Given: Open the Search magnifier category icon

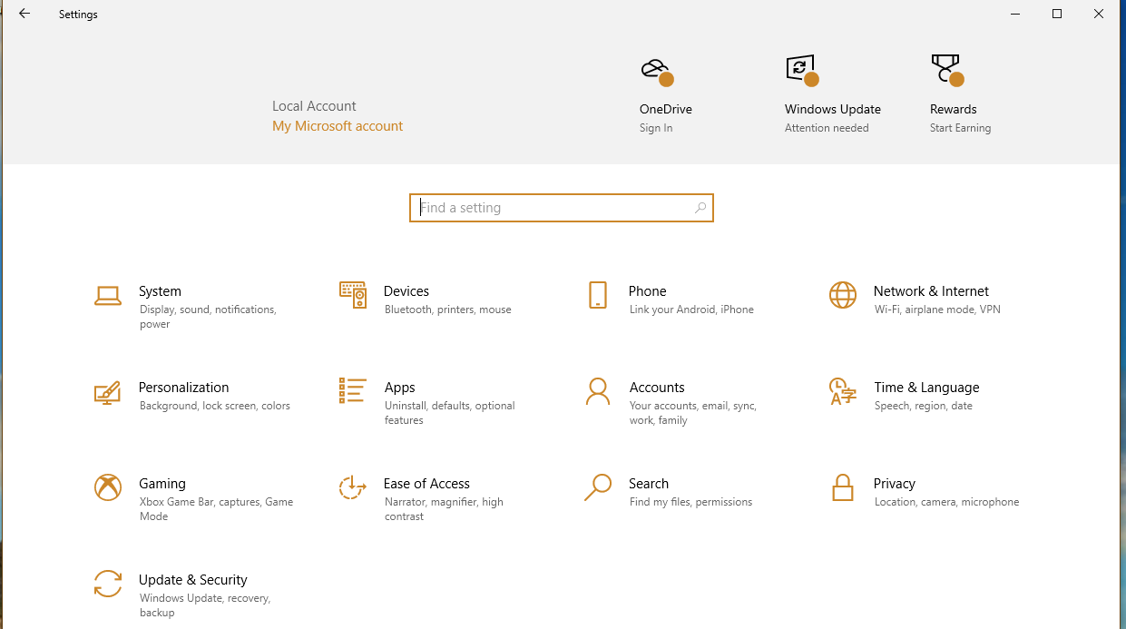Looking at the screenshot, I should pos(598,487).
